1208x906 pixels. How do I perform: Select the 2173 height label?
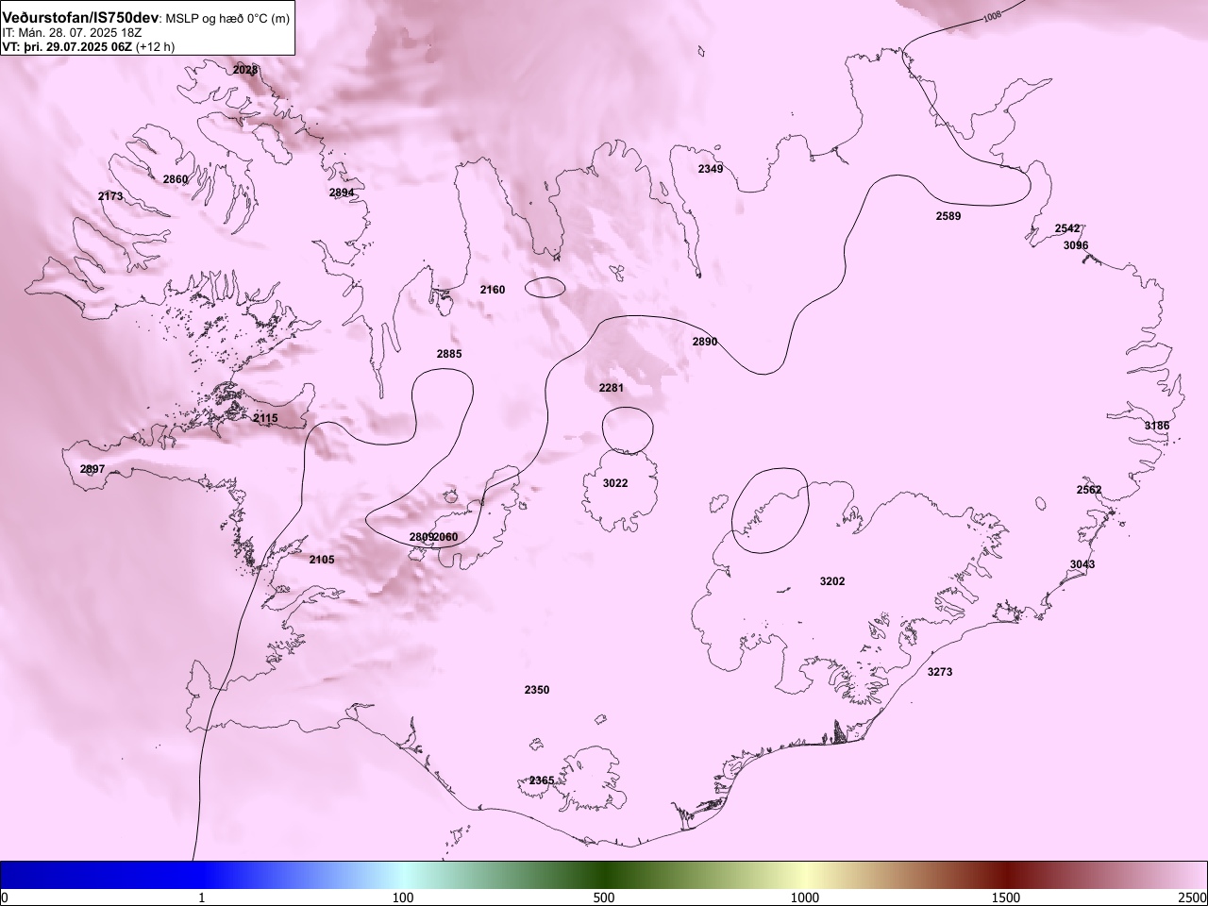[x=110, y=196]
